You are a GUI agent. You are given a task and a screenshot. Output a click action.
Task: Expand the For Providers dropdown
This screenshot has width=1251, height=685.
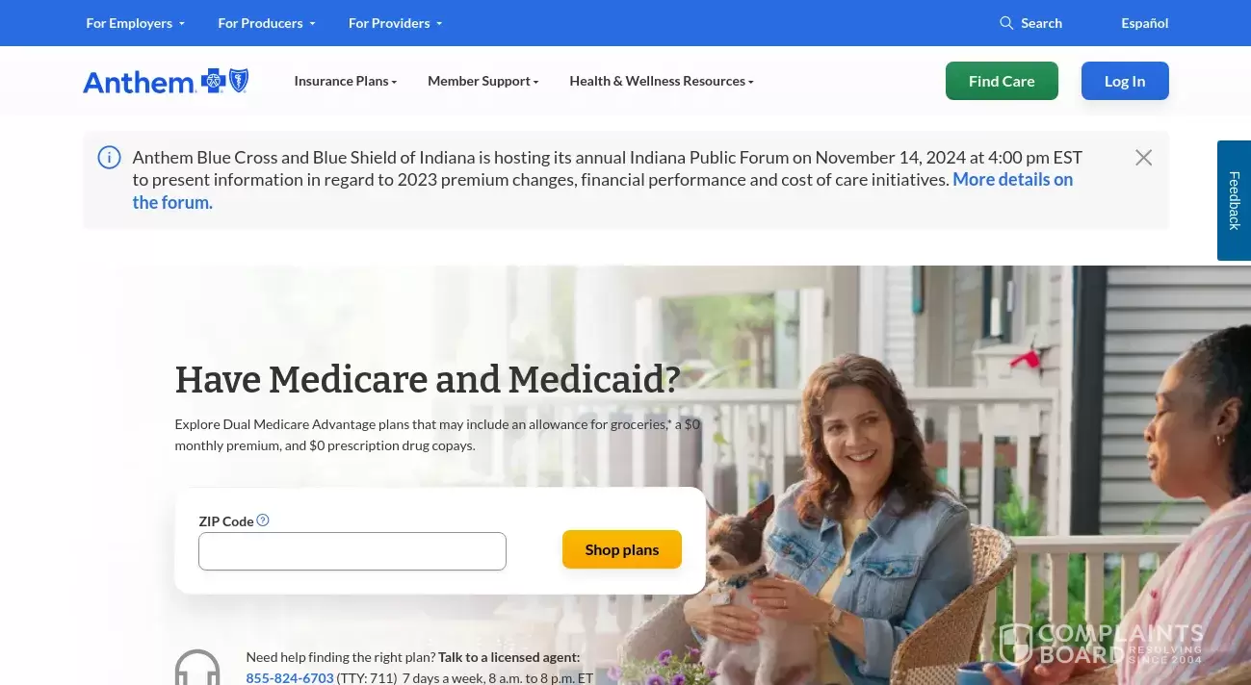pyautogui.click(x=396, y=23)
